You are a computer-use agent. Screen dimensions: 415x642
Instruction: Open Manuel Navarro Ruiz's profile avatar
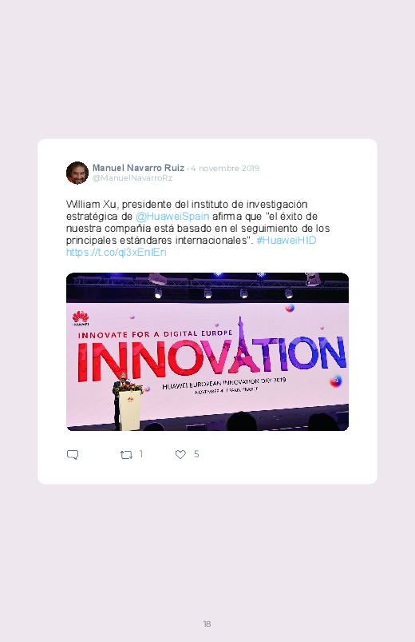coord(77,173)
